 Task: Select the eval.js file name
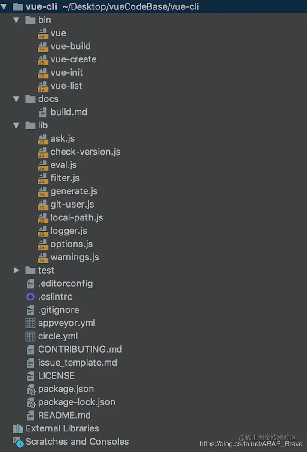[x=63, y=165]
